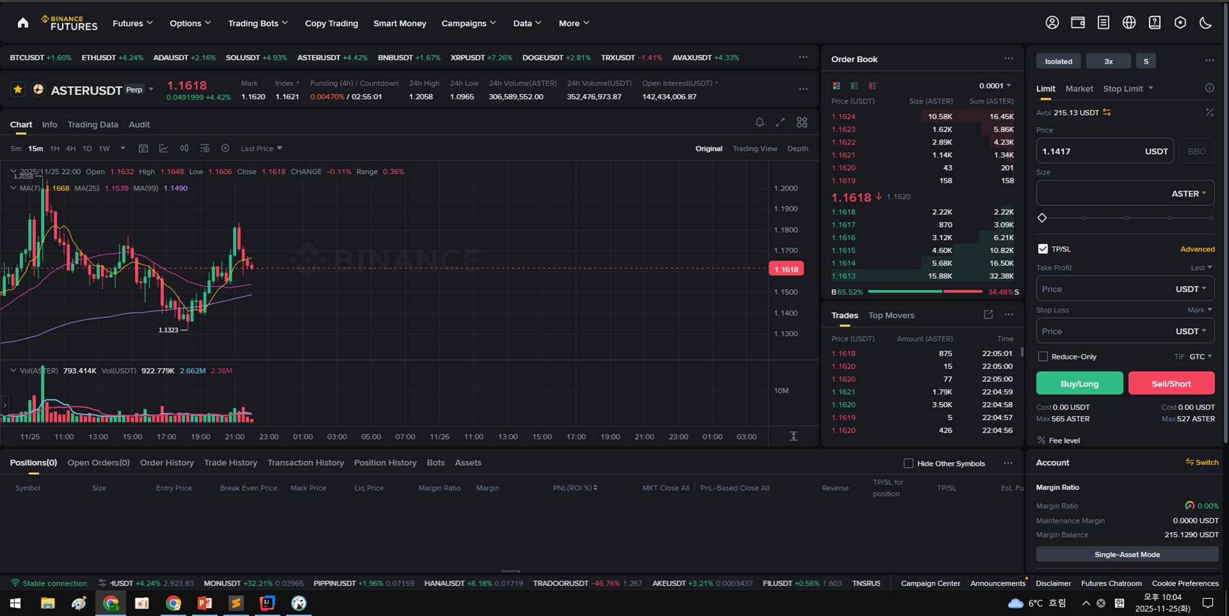This screenshot has height=616, width=1229.
Task: Check Hide Other Symbols
Action: [908, 463]
